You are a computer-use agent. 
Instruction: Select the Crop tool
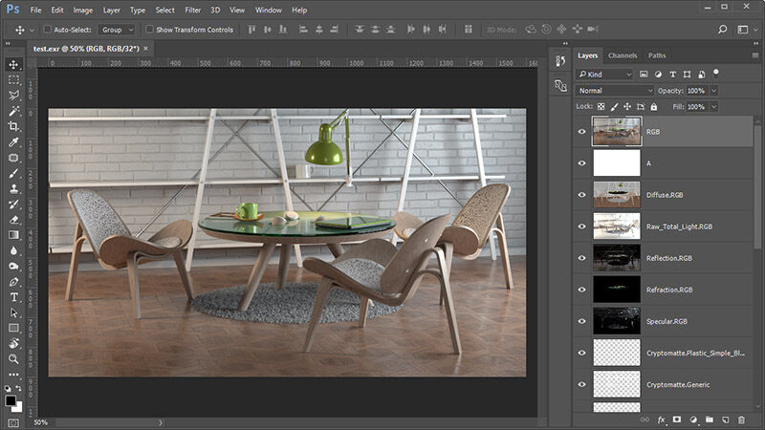(13, 126)
